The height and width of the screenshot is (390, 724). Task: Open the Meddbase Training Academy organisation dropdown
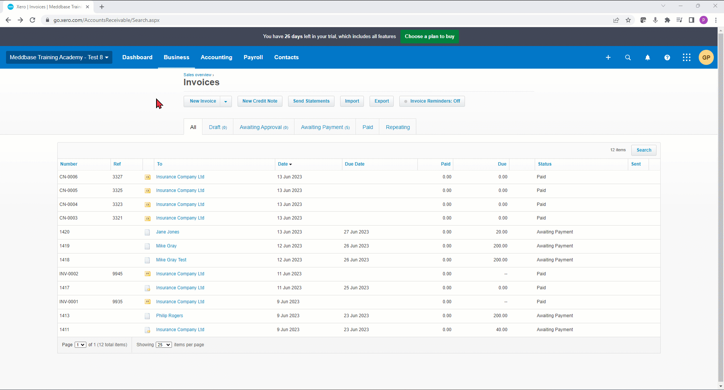(x=59, y=57)
